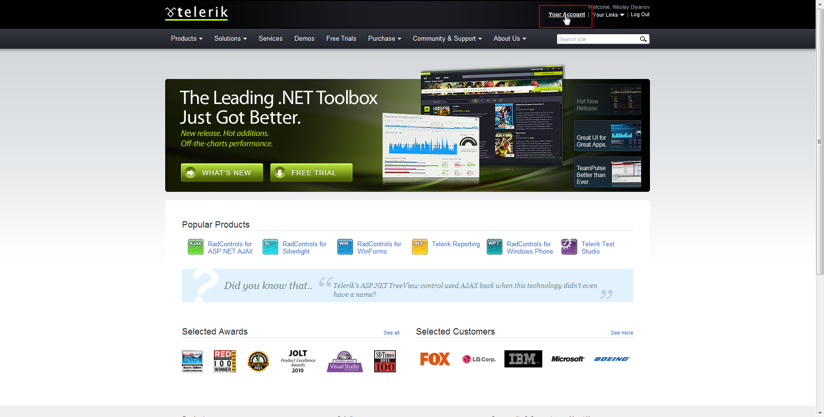The height and width of the screenshot is (417, 824).
Task: Go to the Services page
Action: 270,39
